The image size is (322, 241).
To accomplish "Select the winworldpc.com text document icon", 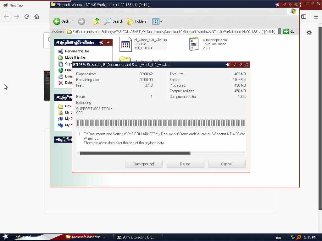I will [194, 44].
